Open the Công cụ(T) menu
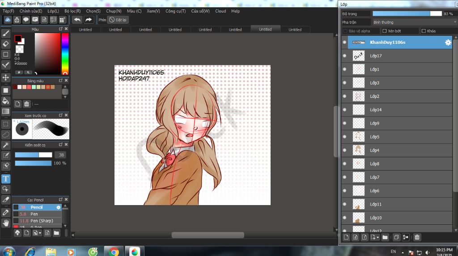 coord(175,11)
